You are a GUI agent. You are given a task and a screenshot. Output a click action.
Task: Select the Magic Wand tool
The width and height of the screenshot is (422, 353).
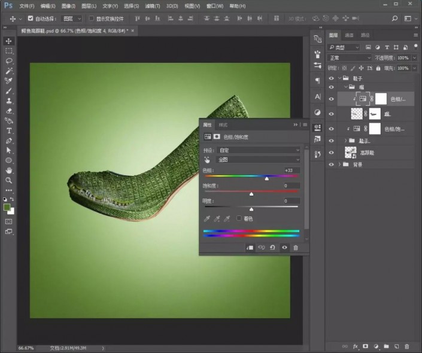coord(8,71)
